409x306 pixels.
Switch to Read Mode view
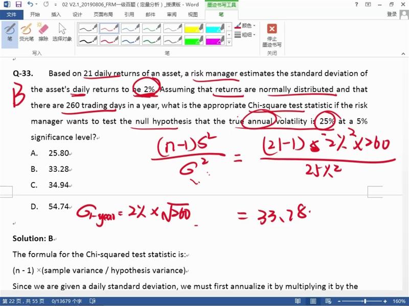[298, 301]
